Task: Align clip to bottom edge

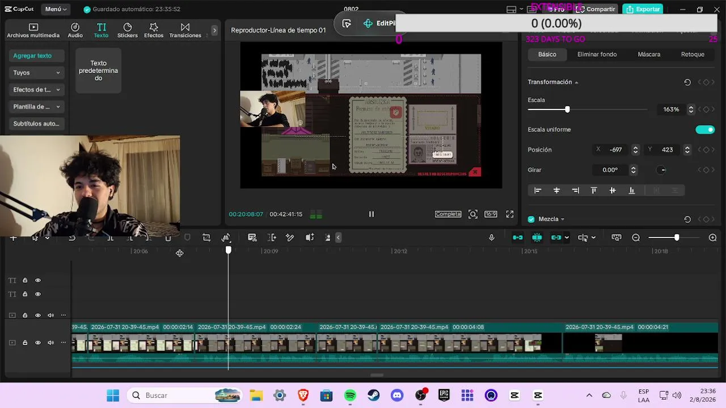Action: tap(631, 190)
